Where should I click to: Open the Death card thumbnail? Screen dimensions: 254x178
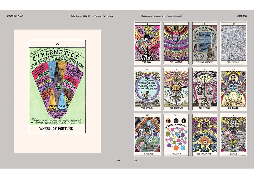233,135
